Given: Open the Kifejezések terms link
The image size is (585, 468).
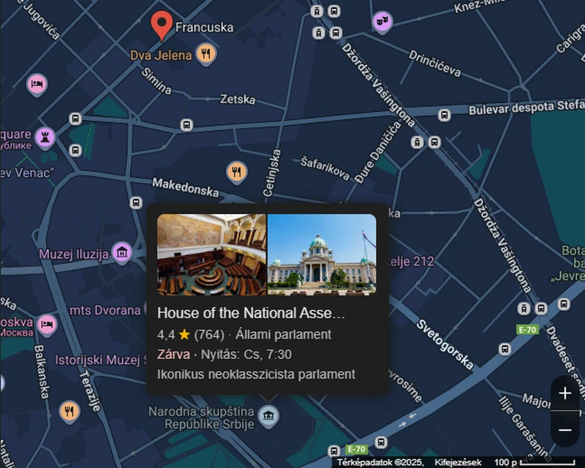Looking at the screenshot, I should pyautogui.click(x=458, y=463).
